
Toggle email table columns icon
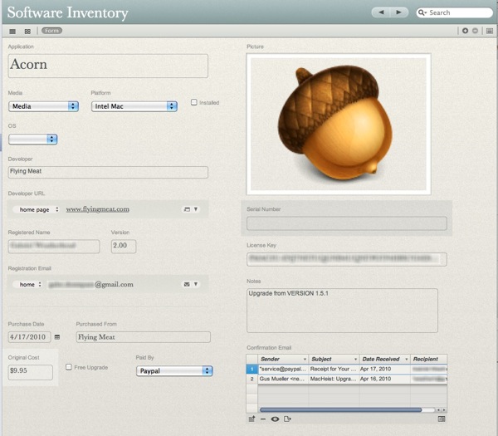click(442, 419)
